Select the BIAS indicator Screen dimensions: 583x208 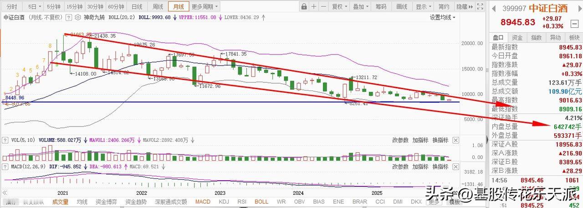(x=319, y=201)
